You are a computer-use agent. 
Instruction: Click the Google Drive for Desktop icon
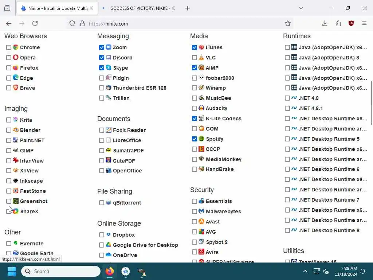(109, 245)
